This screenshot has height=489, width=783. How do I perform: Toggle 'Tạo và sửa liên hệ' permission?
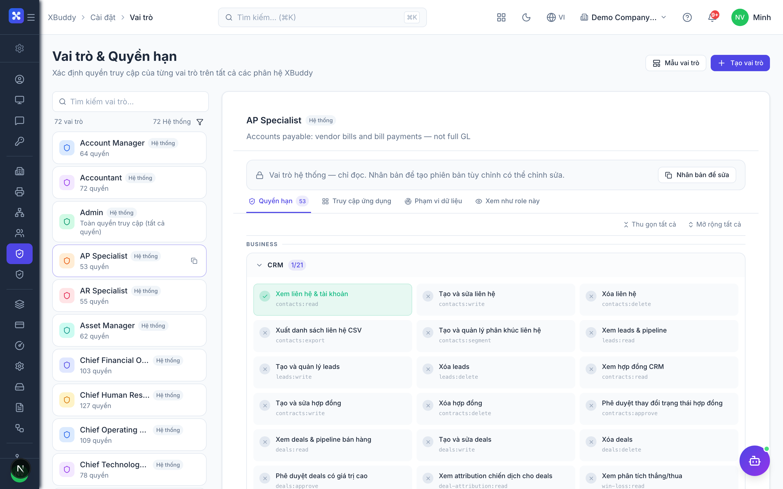pos(496,299)
